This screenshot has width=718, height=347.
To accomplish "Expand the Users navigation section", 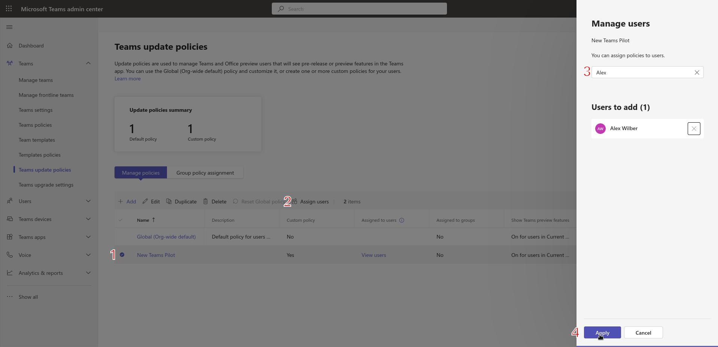I will (88, 201).
